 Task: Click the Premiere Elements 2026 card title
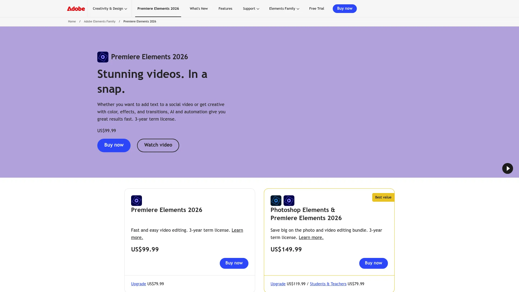[167, 210]
